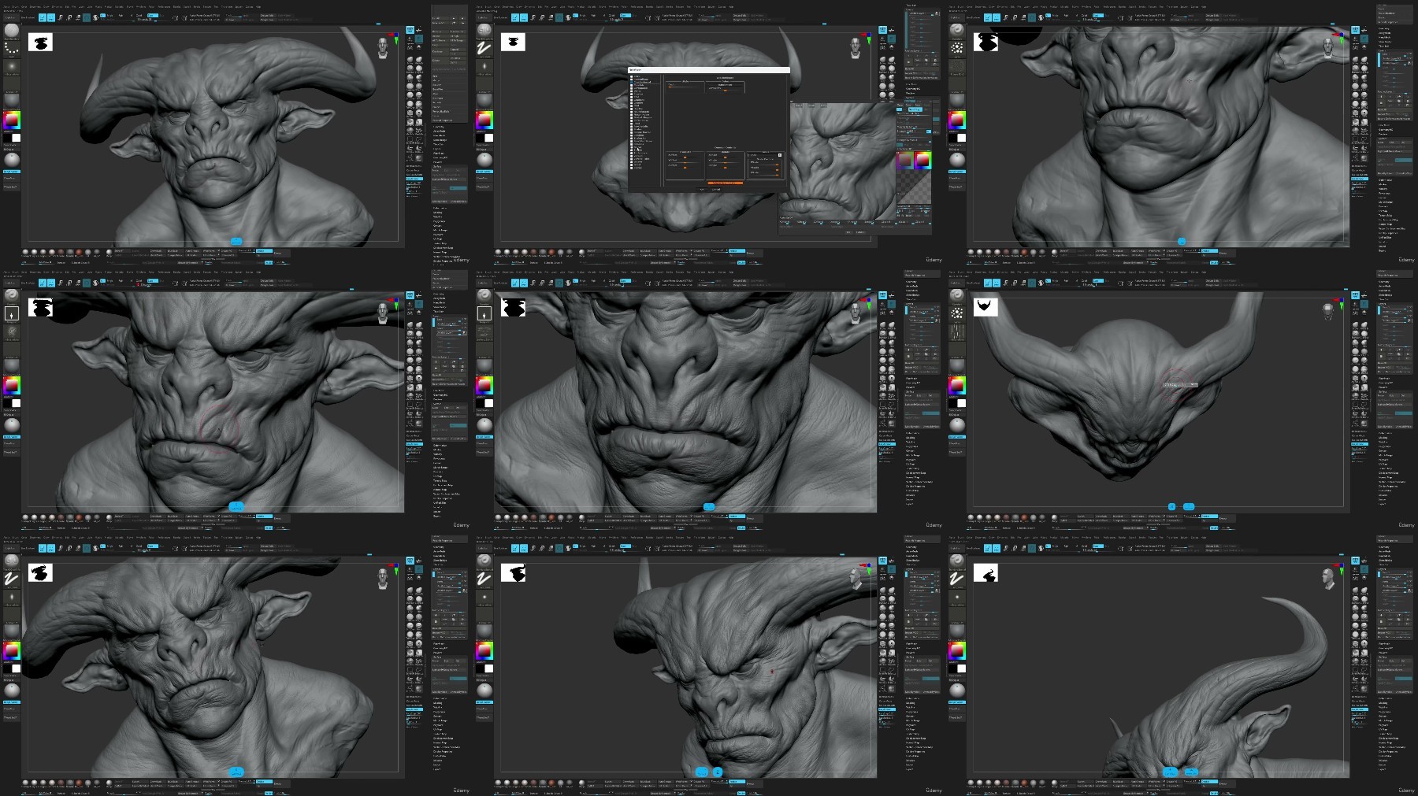Open the stroke icon in the middle-left view

(x=11, y=314)
